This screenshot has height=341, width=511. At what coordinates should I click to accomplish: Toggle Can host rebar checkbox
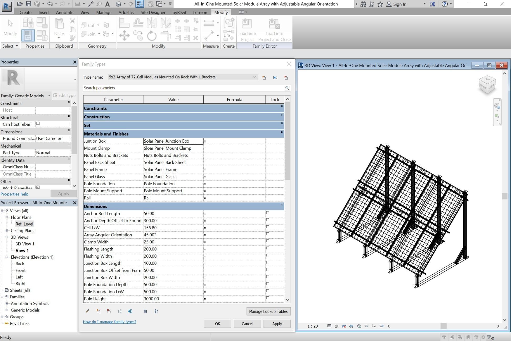[38, 123]
